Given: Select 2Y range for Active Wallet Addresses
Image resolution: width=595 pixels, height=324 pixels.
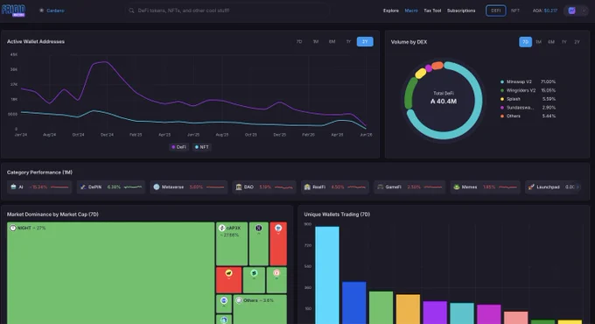Looking at the screenshot, I should (x=365, y=42).
